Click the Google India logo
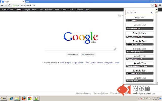The height and width of the screenshot is (101, 162). [x=81, y=38]
